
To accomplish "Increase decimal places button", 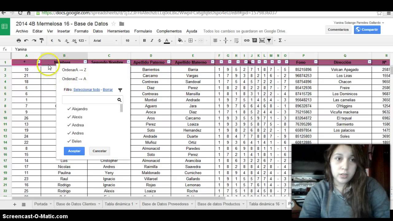I will tap(74, 41).
